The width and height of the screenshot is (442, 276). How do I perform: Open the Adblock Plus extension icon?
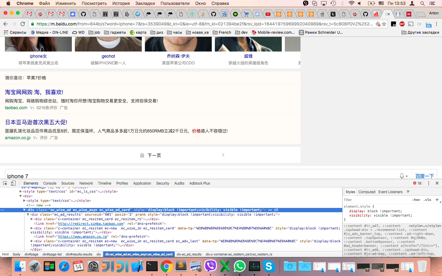[x=402, y=24]
